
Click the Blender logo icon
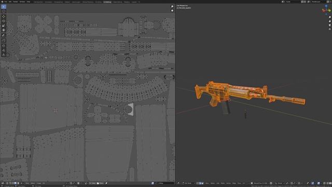[x=2, y=2]
